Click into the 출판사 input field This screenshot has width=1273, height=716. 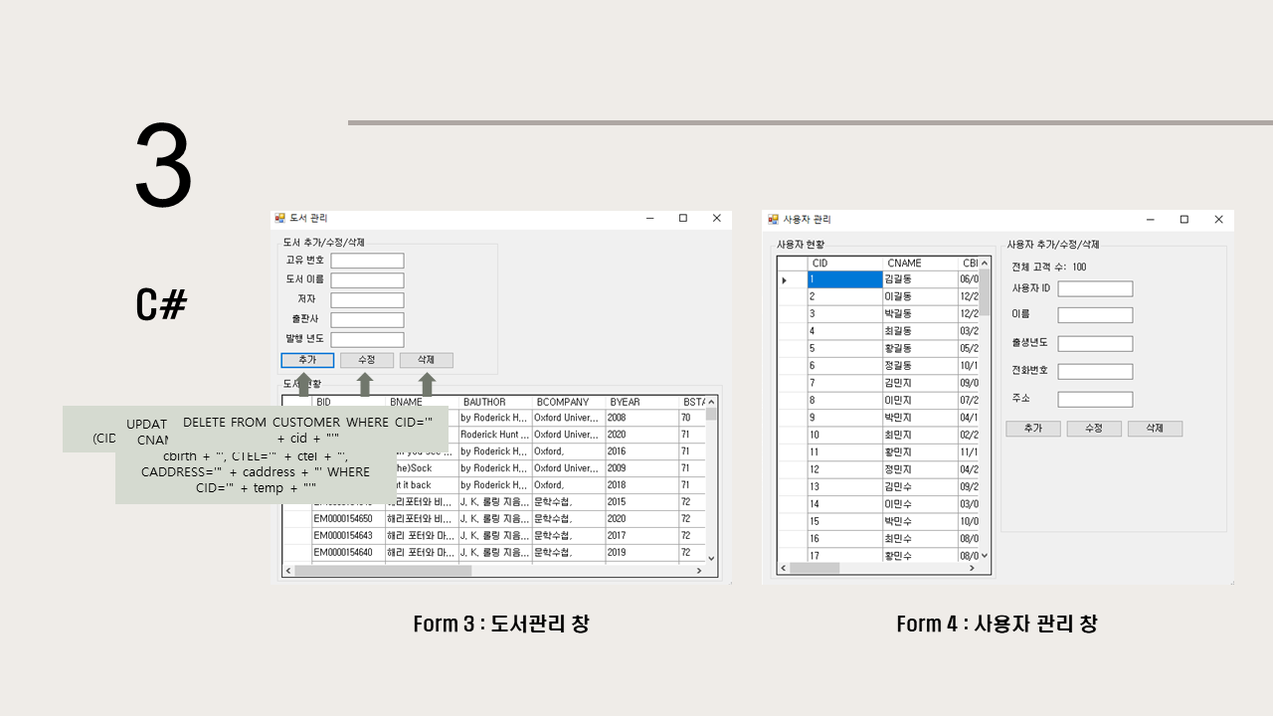367,319
